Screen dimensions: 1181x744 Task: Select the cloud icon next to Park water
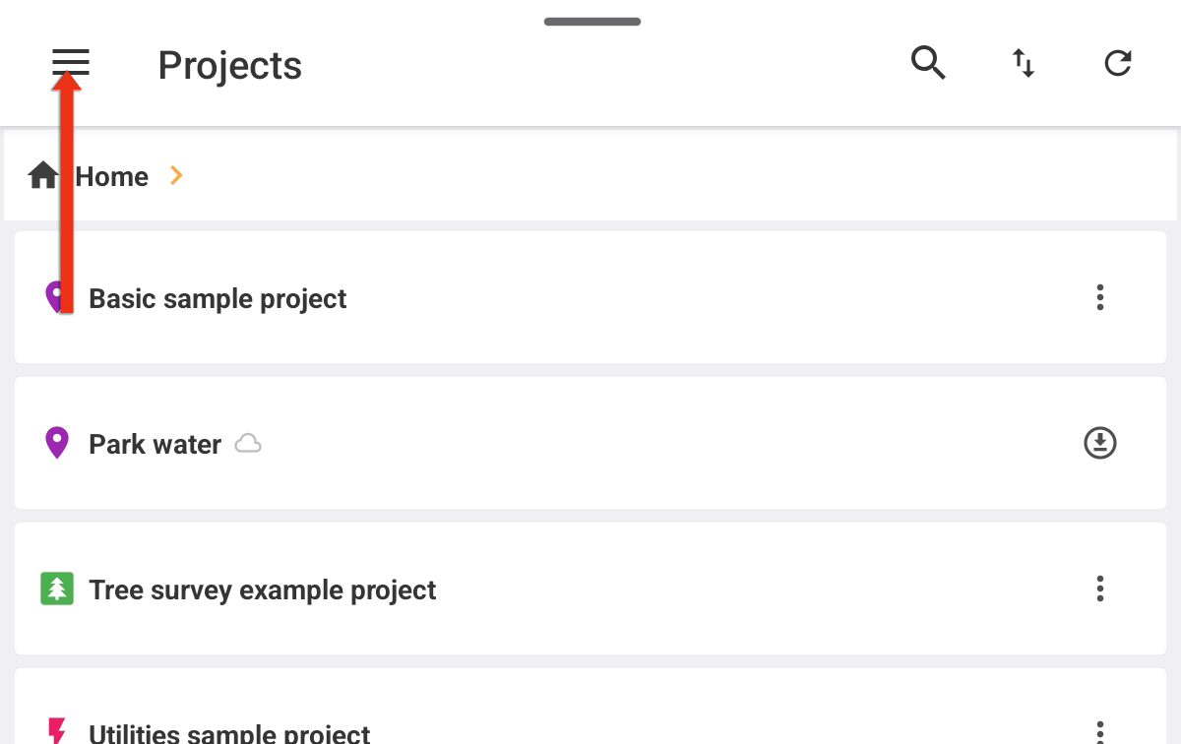[x=248, y=444]
